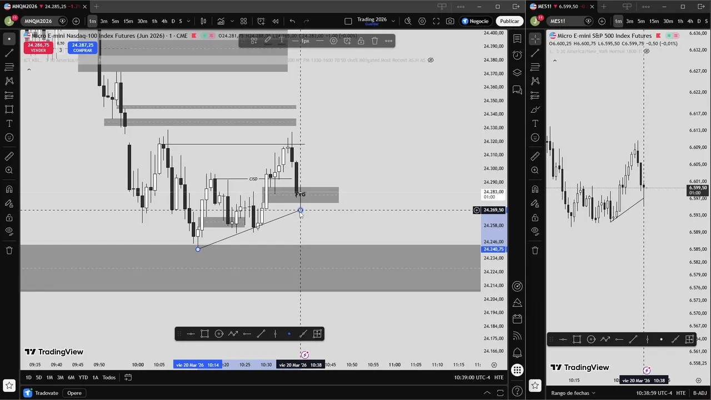Viewport: 711px width, 400px height.
Task: Expand the timeframe interval dropdown arrow
Action: tap(189, 21)
